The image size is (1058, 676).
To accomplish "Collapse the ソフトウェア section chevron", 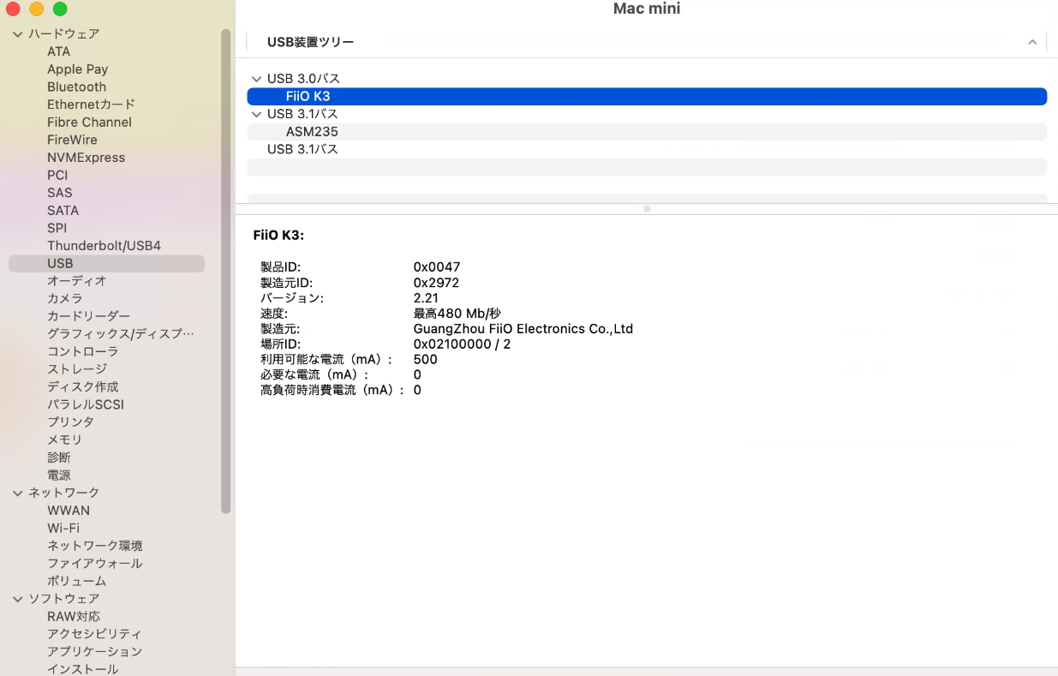I will point(17,599).
